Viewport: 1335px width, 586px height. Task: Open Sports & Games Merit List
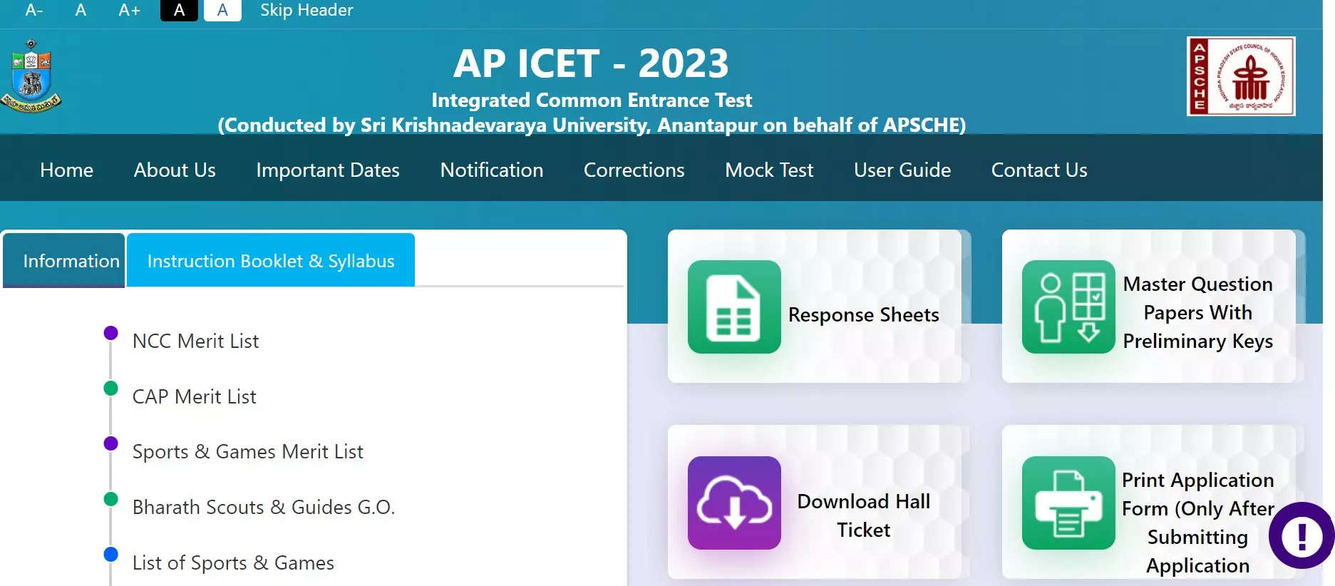[248, 451]
